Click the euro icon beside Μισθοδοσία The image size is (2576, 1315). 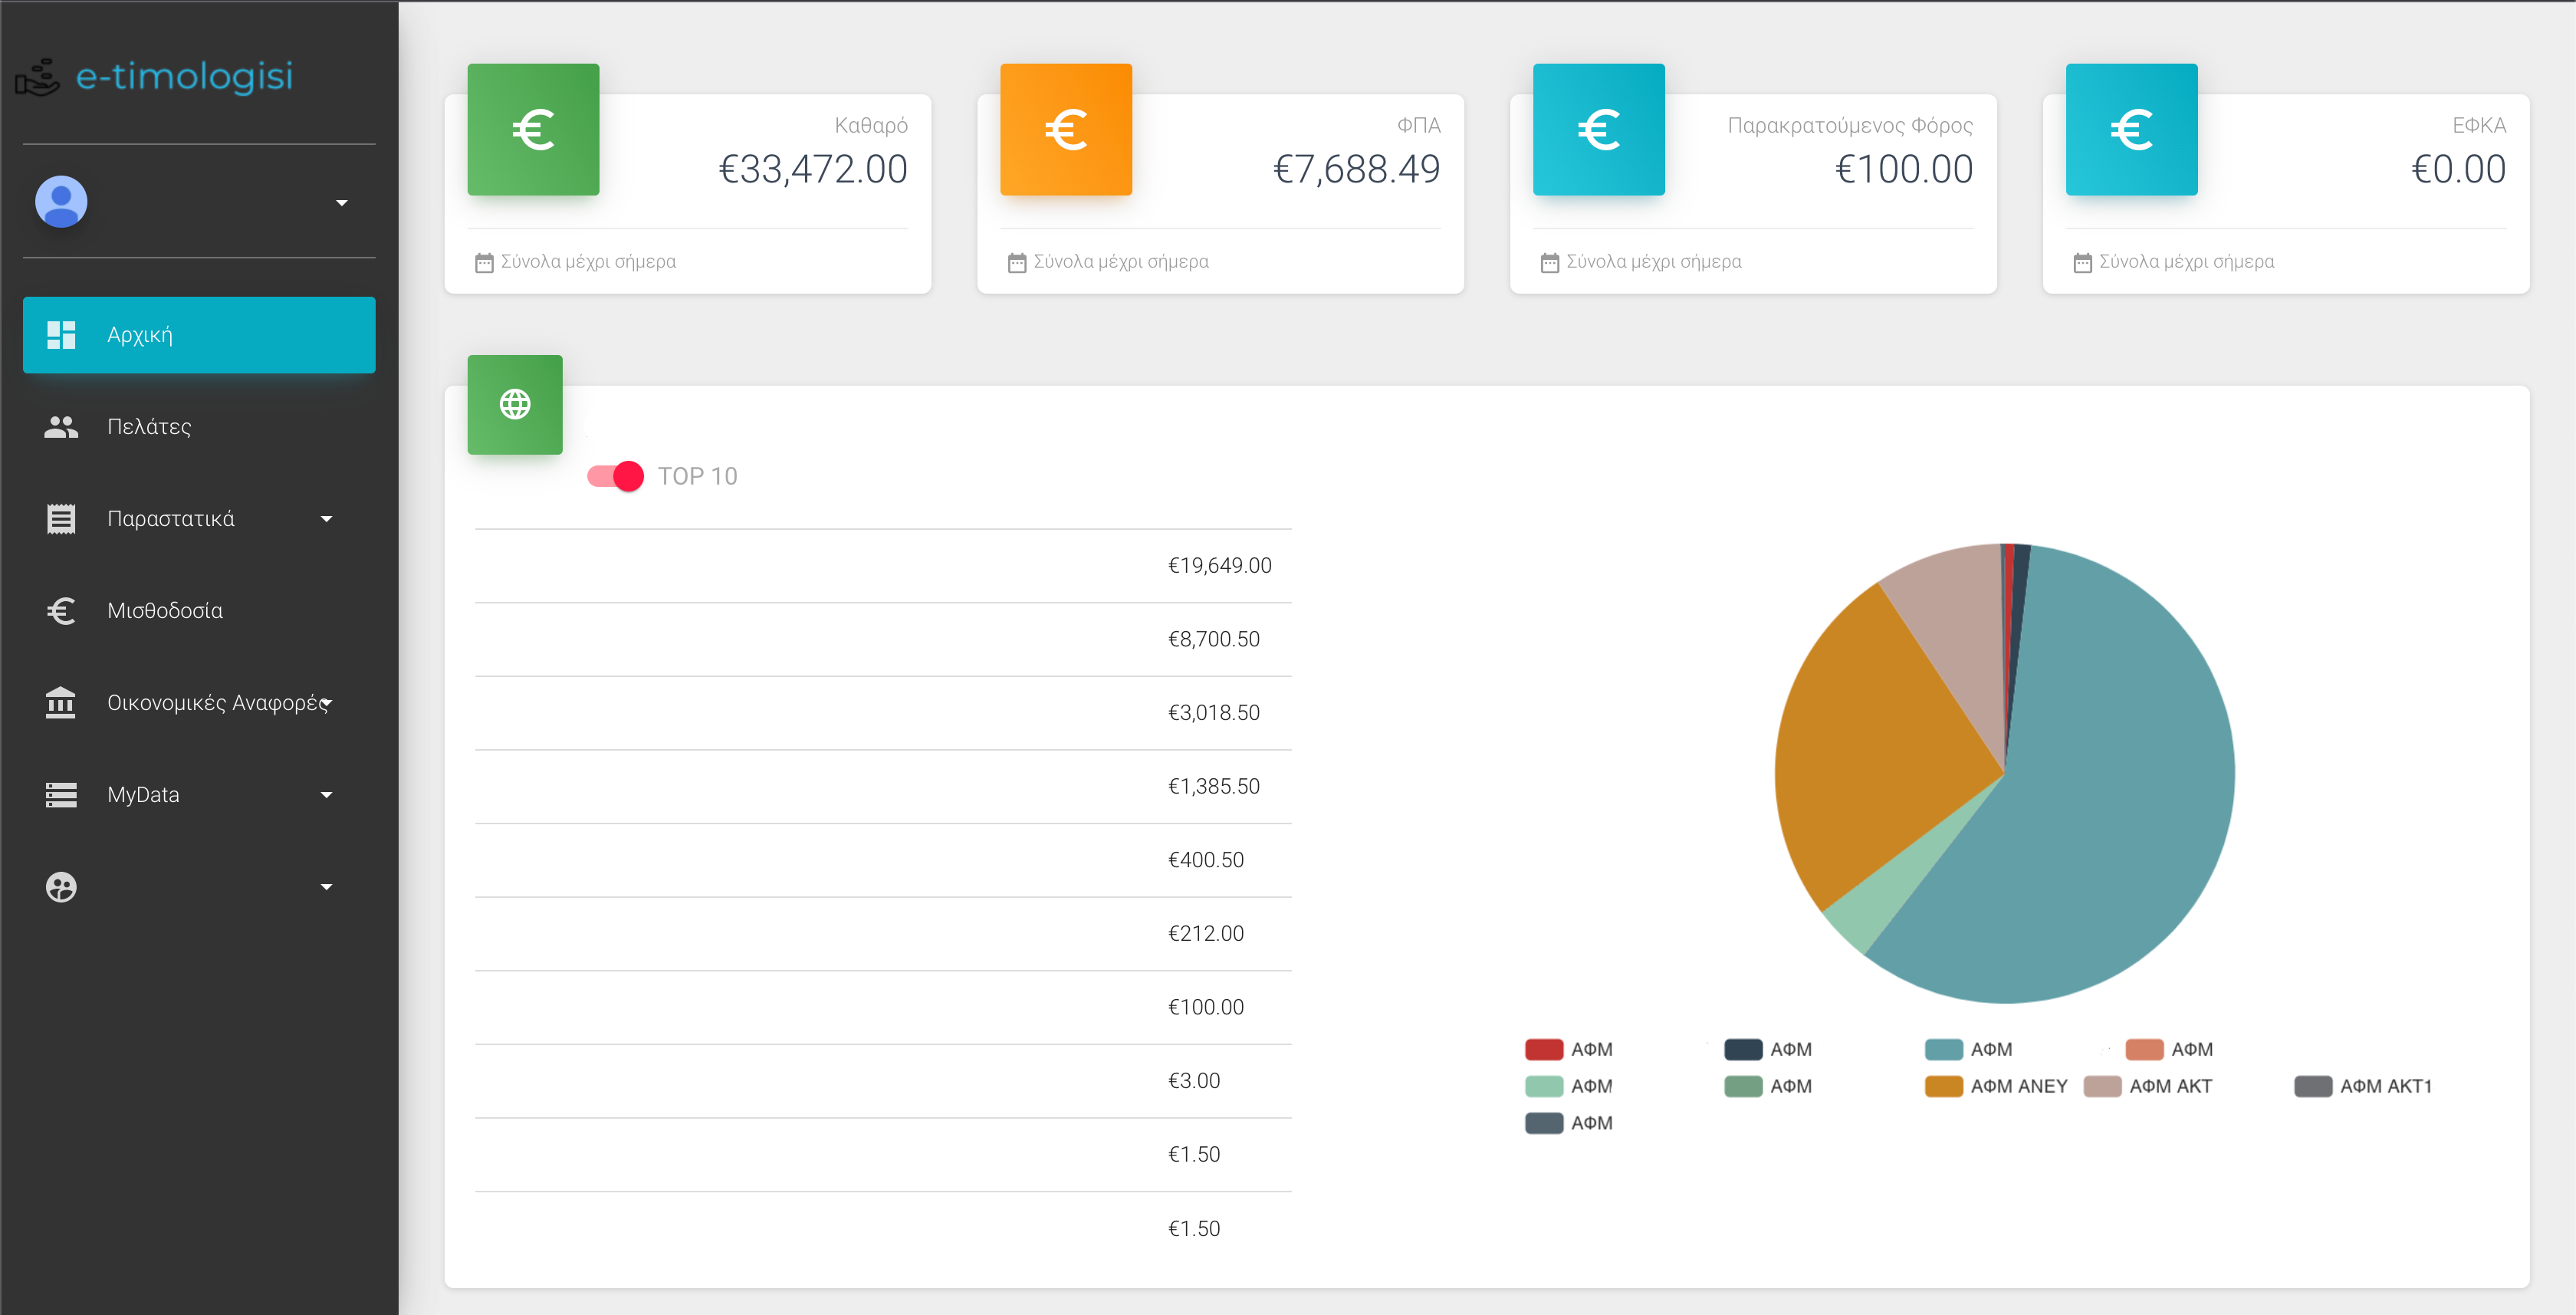[61, 611]
